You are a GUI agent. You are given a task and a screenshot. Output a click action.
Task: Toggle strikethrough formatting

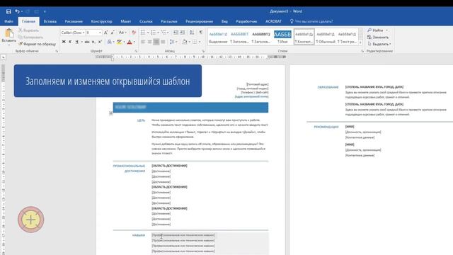(x=86, y=42)
